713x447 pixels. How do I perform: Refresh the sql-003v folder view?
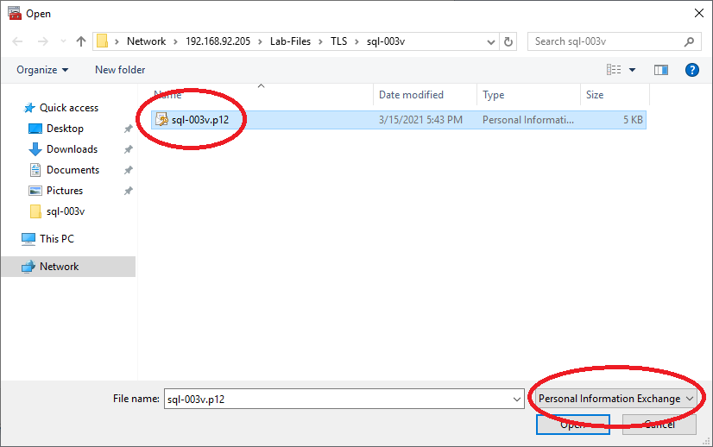coord(508,41)
